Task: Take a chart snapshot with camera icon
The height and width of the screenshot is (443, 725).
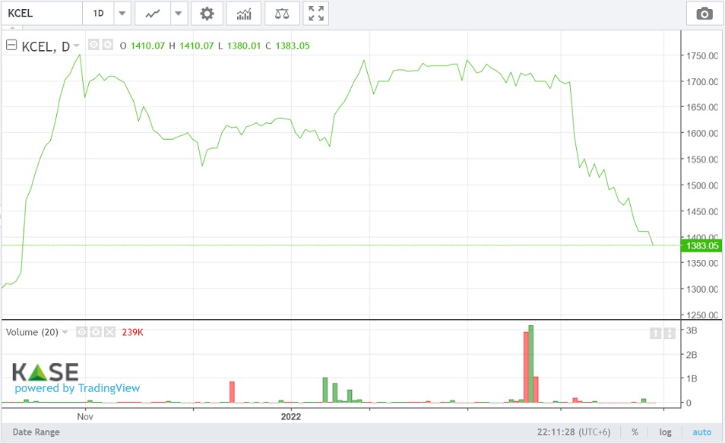Action: coord(704,14)
